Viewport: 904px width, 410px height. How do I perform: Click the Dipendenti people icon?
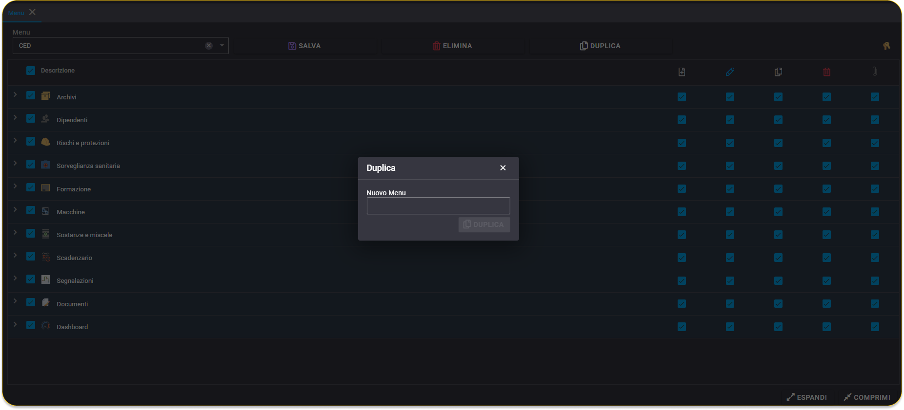pos(46,119)
